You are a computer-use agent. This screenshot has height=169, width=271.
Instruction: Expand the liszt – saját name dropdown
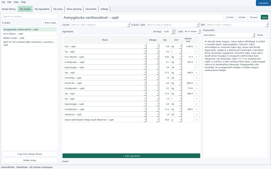pyautogui.click(x=145, y=46)
